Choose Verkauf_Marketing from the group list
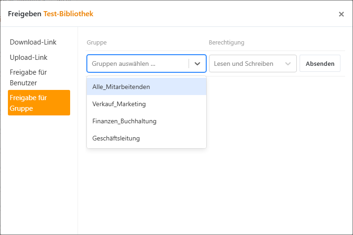The image size is (353, 235). pyautogui.click(x=146, y=104)
